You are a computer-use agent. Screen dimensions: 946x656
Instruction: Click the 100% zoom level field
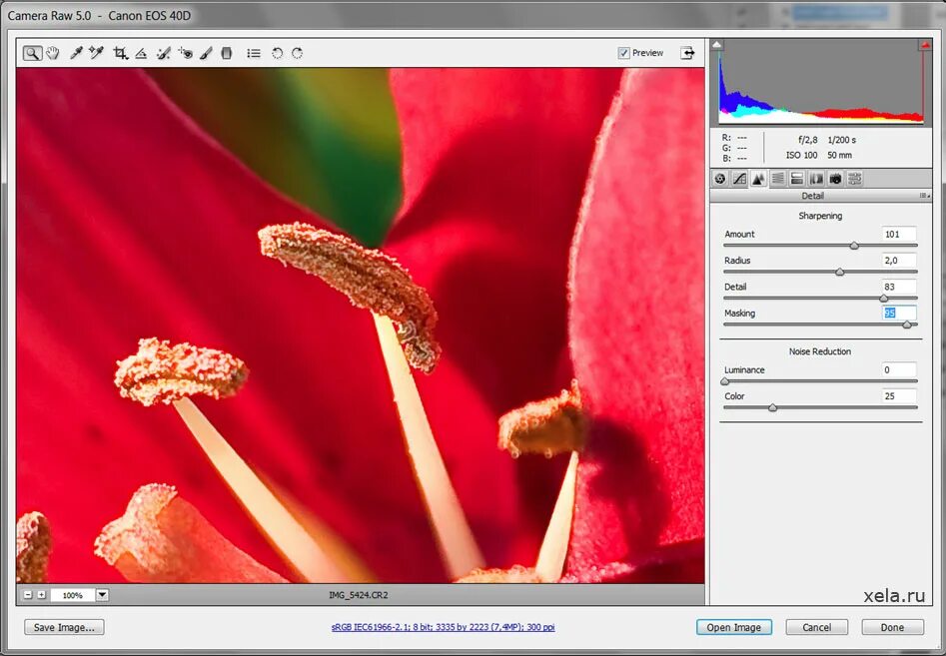point(72,595)
